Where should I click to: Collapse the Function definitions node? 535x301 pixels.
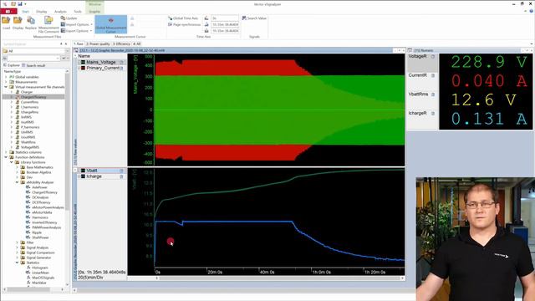click(x=6, y=157)
